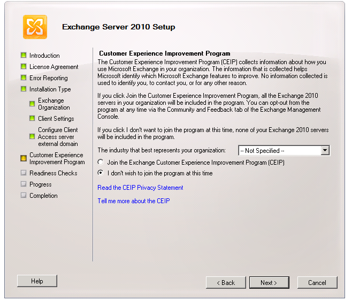Screen dimensions: 352x301
Task: Select the Error Reporting step label
Action: point(49,78)
